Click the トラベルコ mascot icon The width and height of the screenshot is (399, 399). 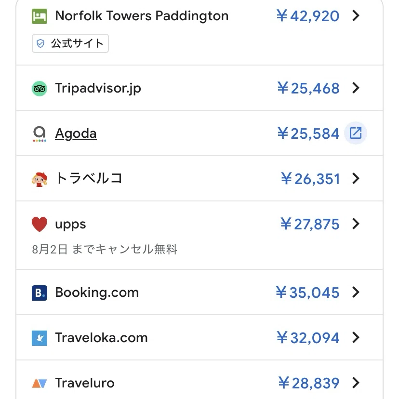click(40, 179)
